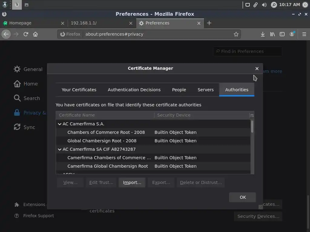Click Security Devices... button
This screenshot has width=310, height=232.
pyautogui.click(x=258, y=216)
